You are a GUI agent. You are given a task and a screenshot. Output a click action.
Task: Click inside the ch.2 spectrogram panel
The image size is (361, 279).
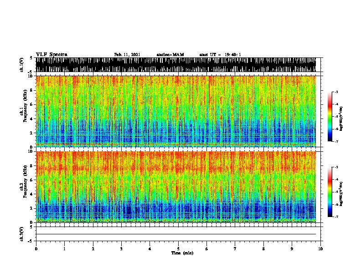176,187
